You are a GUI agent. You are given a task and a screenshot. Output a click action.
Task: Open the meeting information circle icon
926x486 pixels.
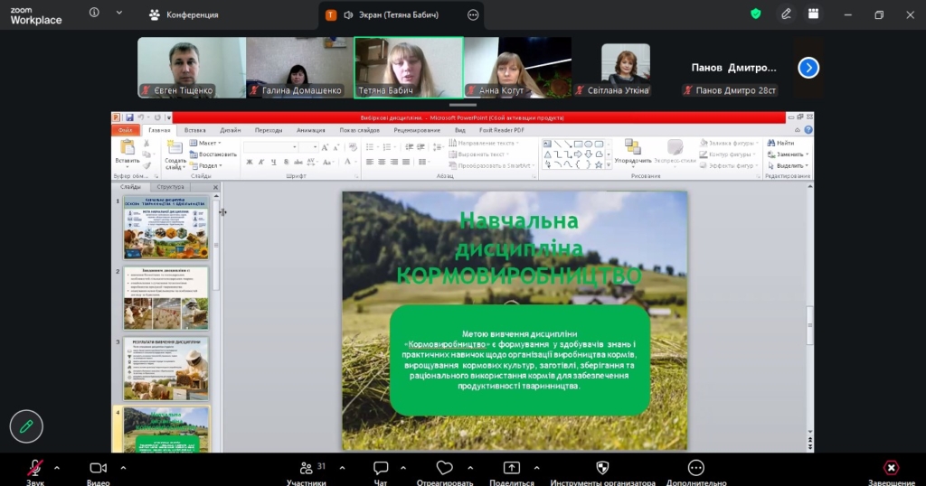pos(95,14)
